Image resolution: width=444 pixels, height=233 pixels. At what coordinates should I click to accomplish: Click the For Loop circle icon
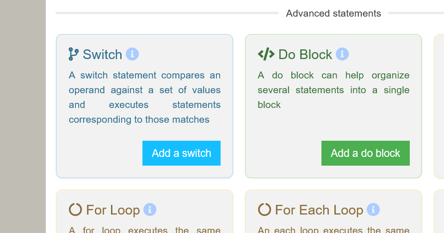pyautogui.click(x=75, y=210)
